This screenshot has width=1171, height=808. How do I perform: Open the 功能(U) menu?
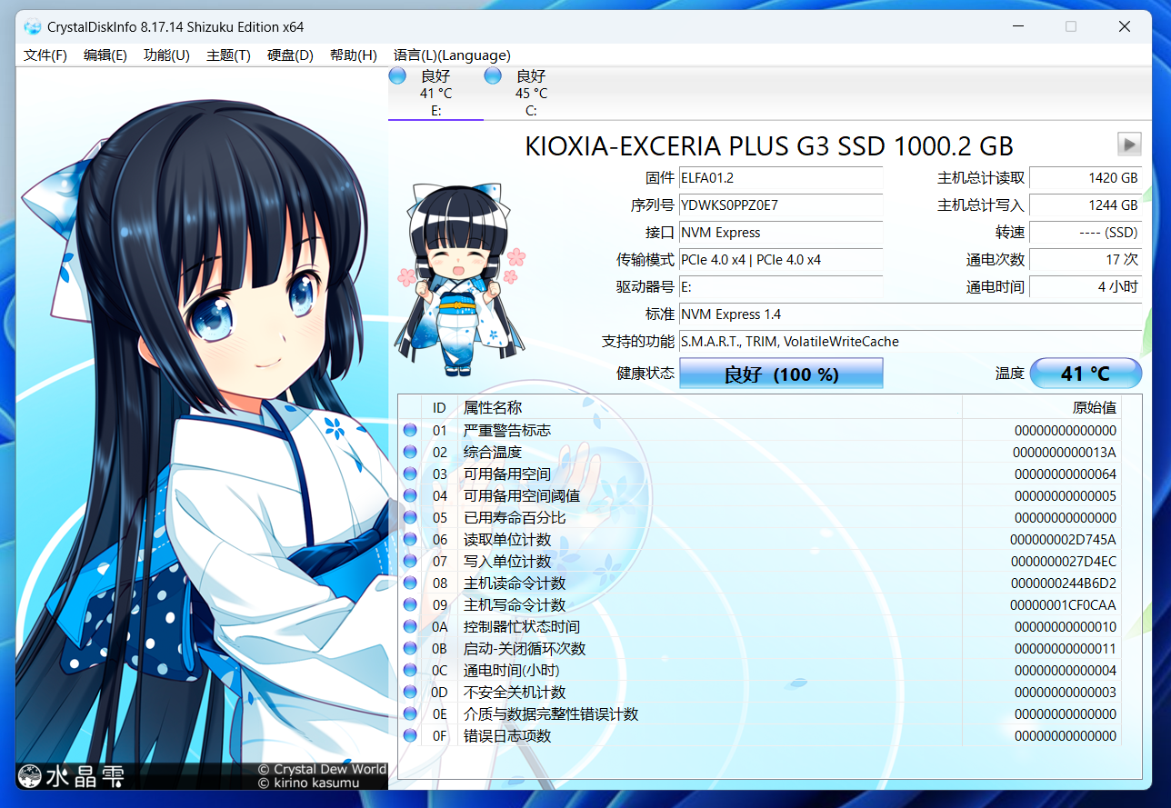click(x=166, y=55)
